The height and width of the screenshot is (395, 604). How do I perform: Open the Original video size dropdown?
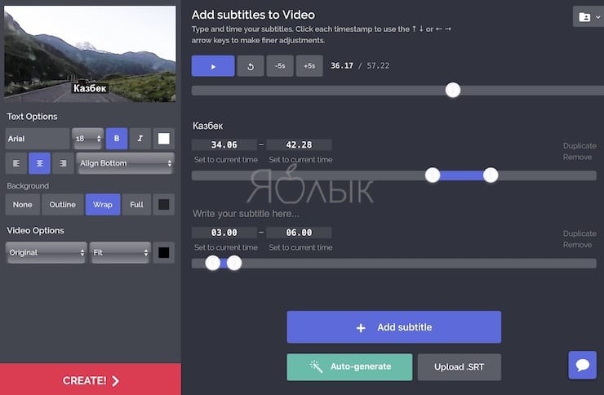coord(46,253)
